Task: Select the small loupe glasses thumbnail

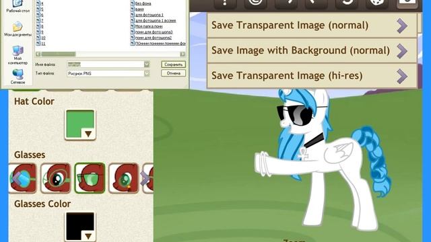Action: [124, 178]
